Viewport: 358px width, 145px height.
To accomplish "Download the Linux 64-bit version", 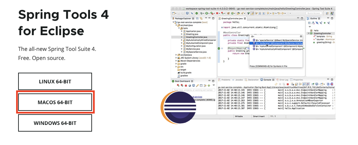I will pos(55,81).
